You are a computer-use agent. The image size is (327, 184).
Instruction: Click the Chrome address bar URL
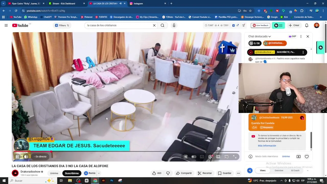[46, 11]
